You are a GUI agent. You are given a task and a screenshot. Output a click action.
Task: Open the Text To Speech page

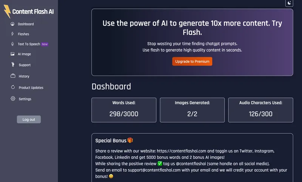point(29,44)
